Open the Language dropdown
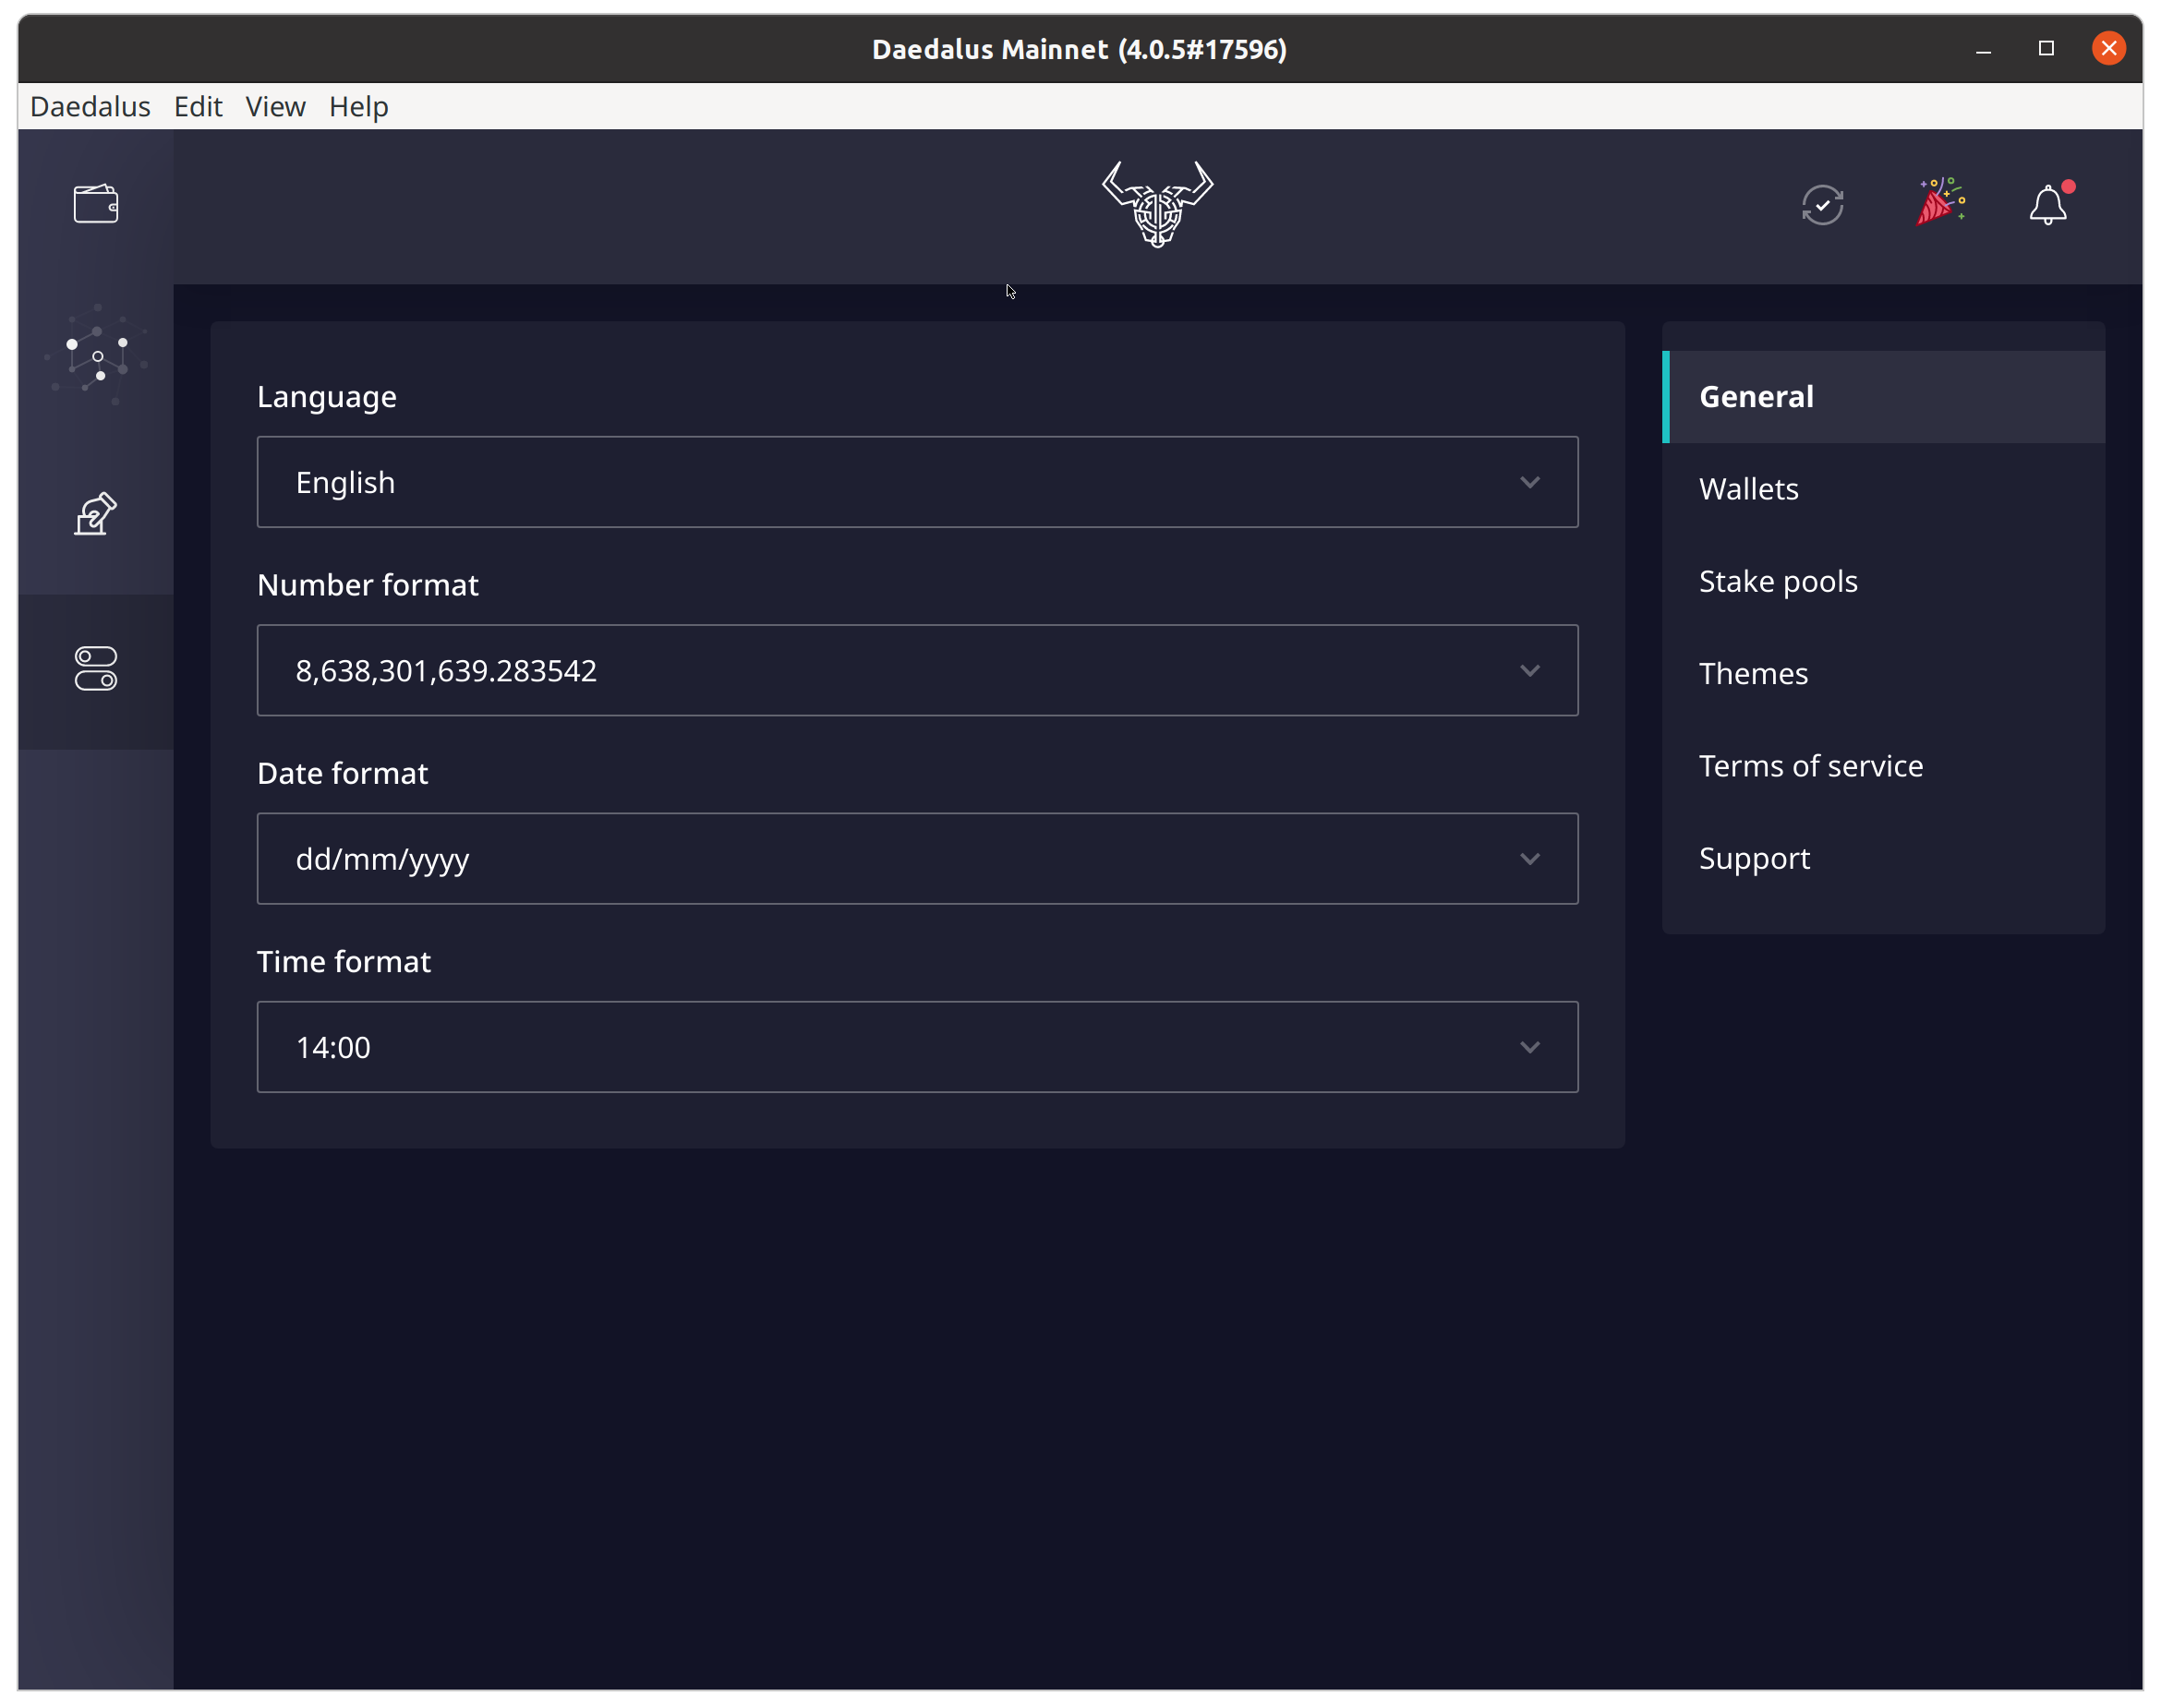The height and width of the screenshot is (1708, 2161). point(916,482)
